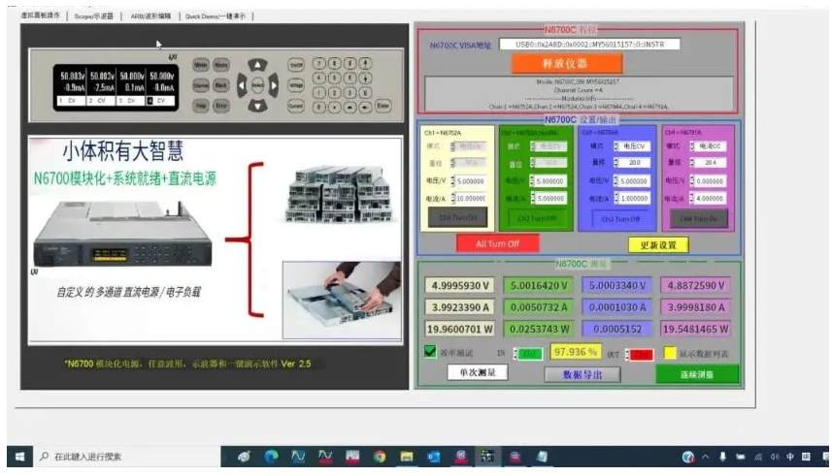This screenshot has height=476, width=832.
Task: Click keypad digit 5 on virtual panel
Action: point(334,78)
